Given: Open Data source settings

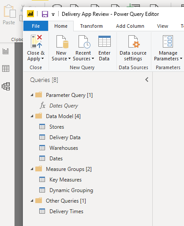Looking at the screenshot, I should 133,48.
